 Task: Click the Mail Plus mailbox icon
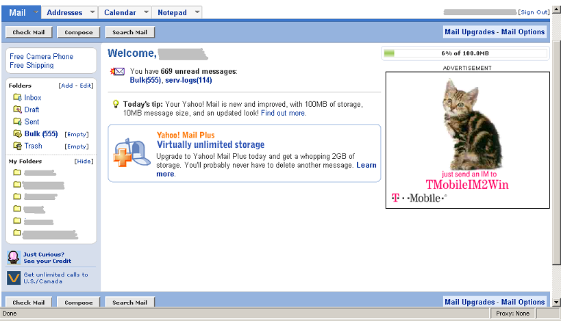(132, 153)
